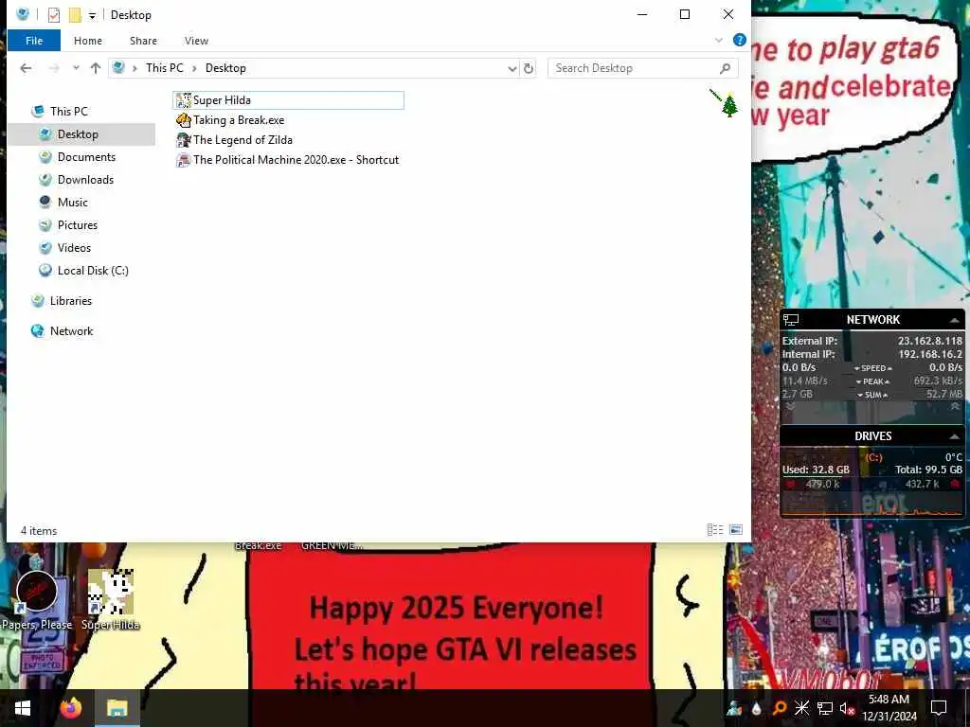Click the Used: 32.8 GB drive text
The image size is (970, 727).
point(816,470)
